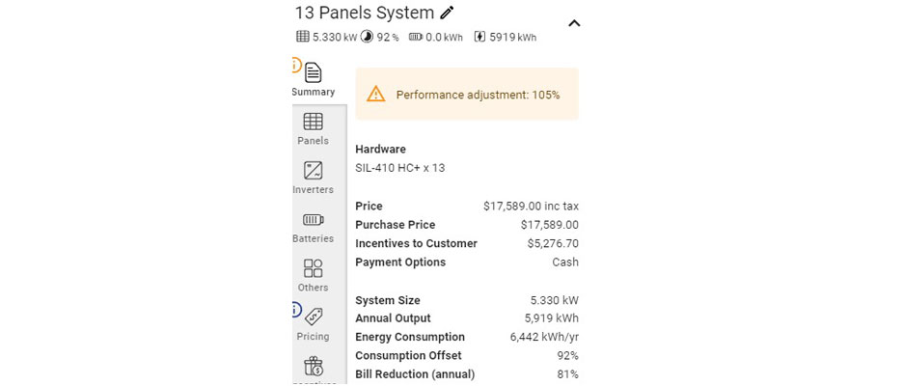The height and width of the screenshot is (386, 903).
Task: Open the Incentives gift icon
Action: (x=314, y=369)
